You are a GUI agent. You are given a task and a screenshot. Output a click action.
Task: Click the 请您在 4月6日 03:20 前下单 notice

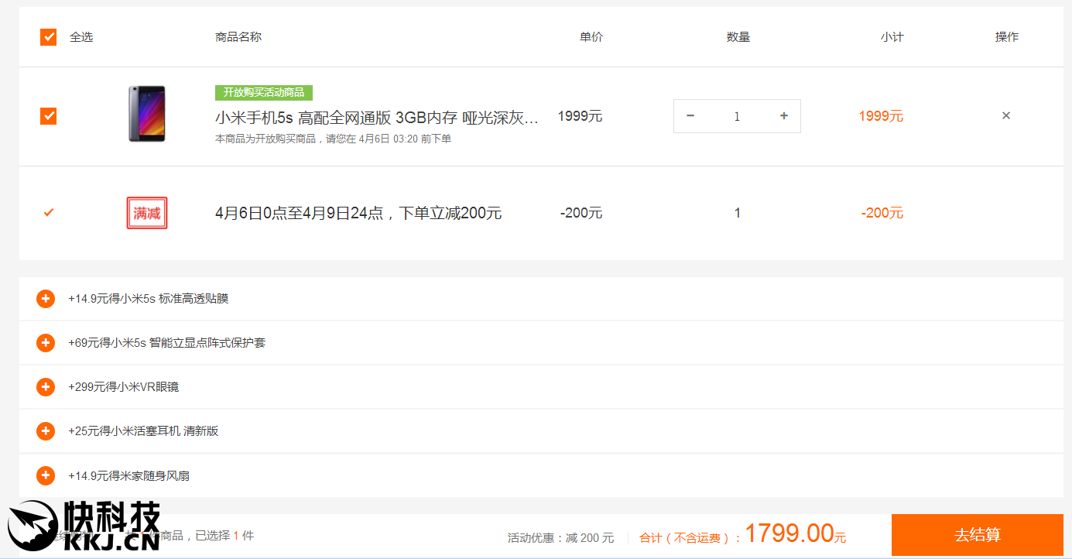[x=389, y=139]
